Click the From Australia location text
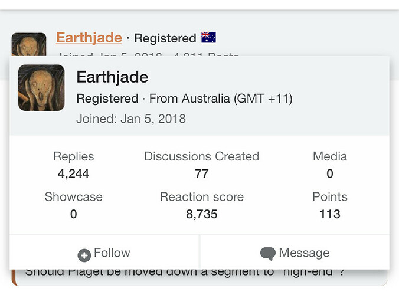Image resolution: width=399 pixels, height=295 pixels. (x=221, y=99)
